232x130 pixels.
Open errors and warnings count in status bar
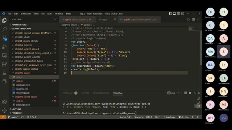coord(31,117)
